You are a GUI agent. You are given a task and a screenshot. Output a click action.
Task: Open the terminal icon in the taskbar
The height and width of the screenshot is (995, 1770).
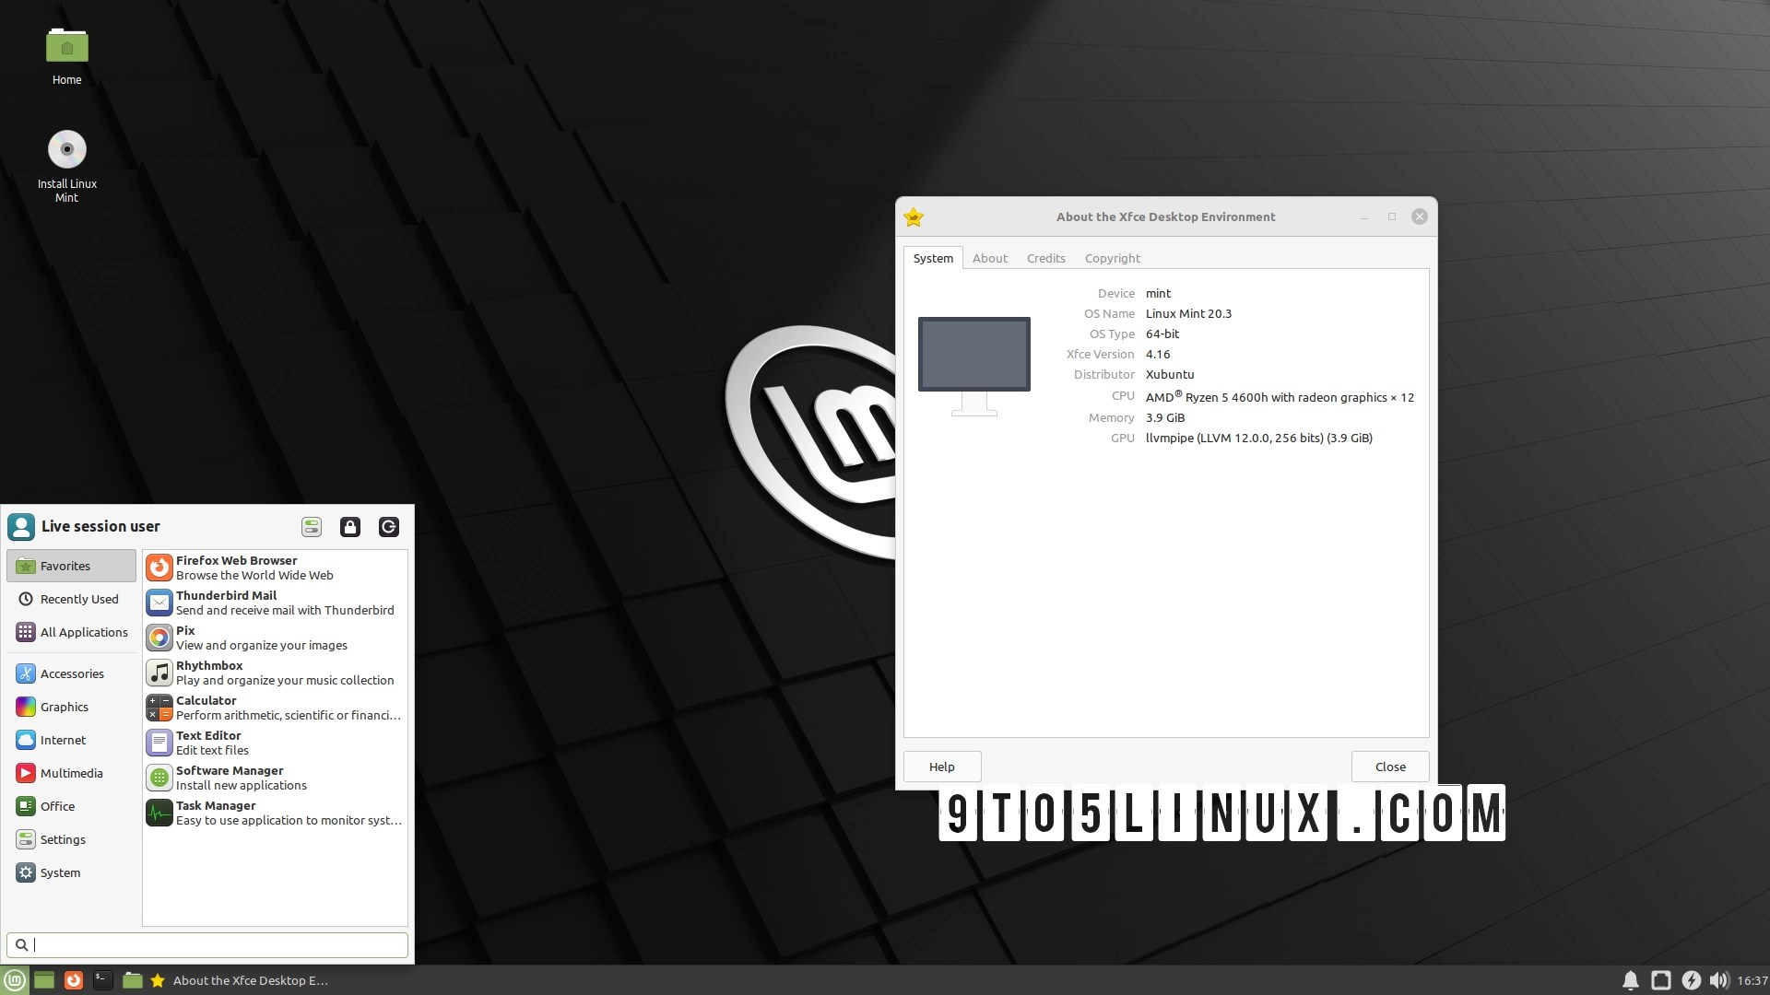coord(103,980)
